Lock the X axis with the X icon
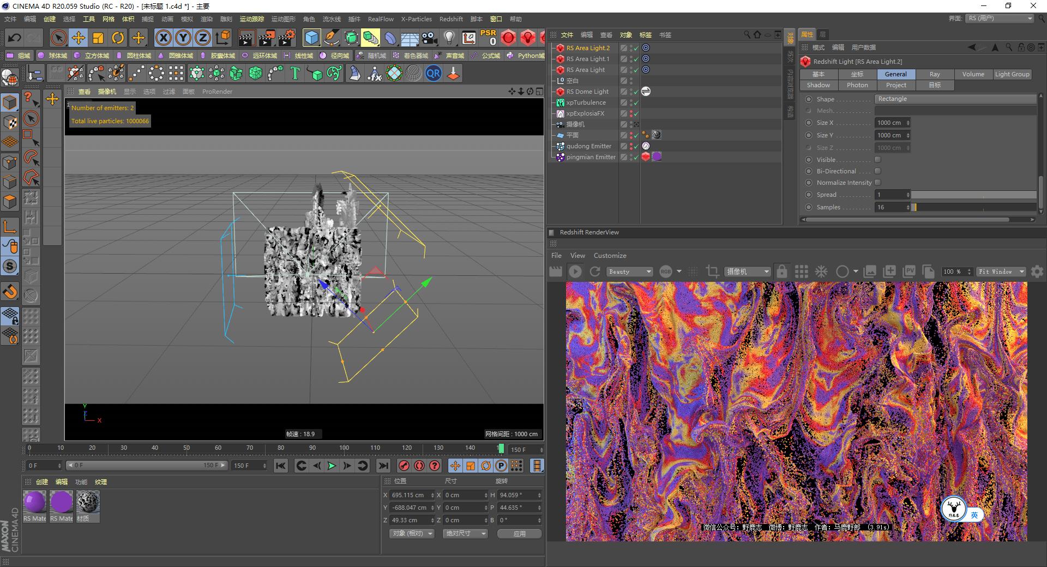 point(163,38)
